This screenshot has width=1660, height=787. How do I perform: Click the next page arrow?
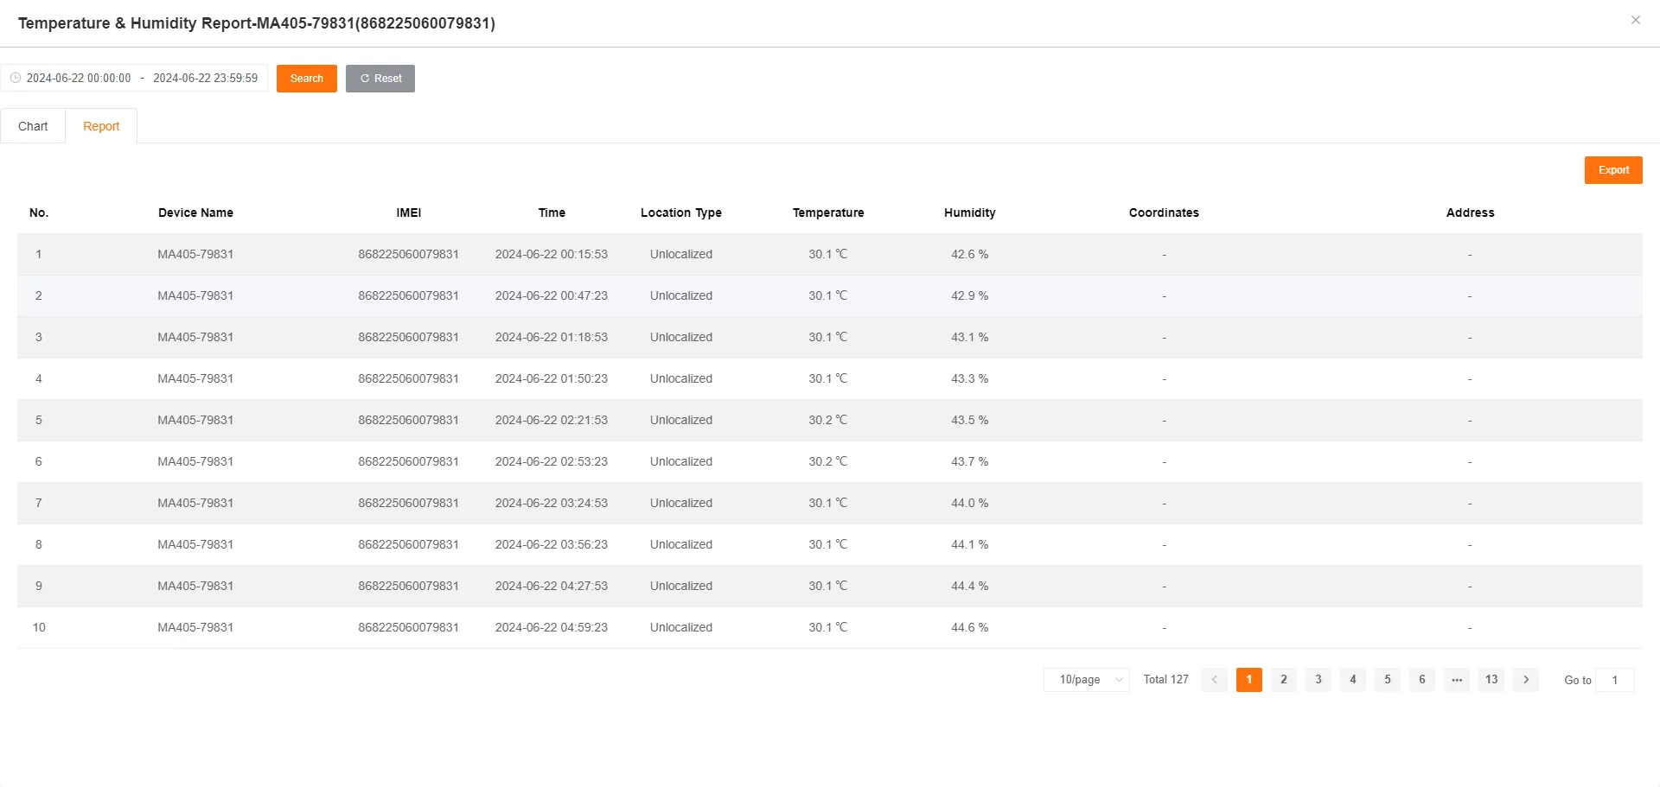pyautogui.click(x=1525, y=680)
